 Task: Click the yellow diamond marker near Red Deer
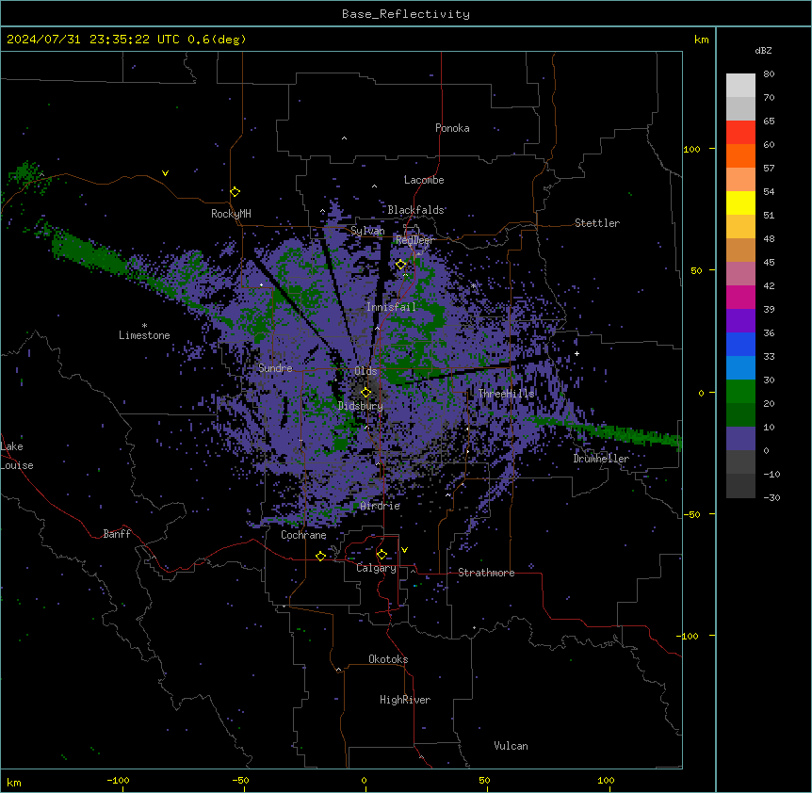(x=400, y=265)
